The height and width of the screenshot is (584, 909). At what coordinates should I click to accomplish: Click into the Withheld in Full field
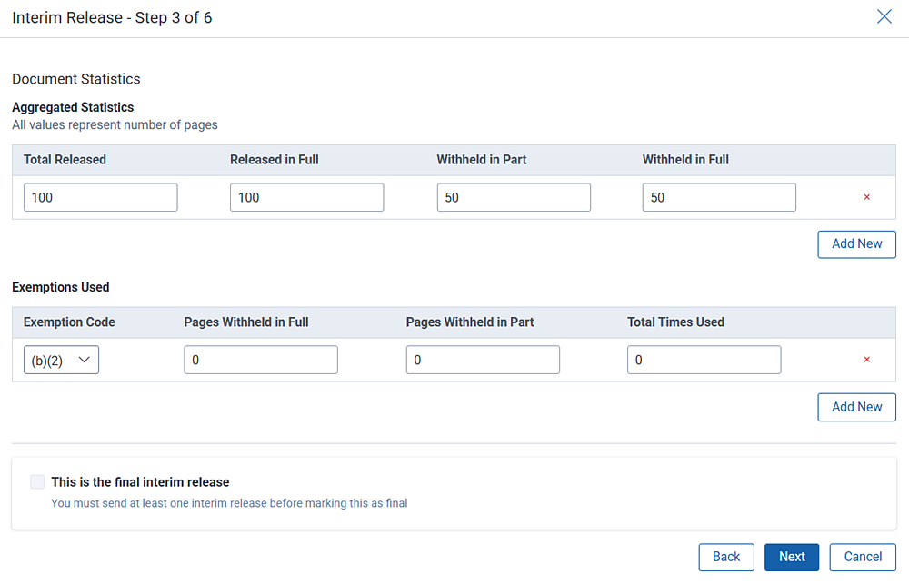(x=719, y=198)
